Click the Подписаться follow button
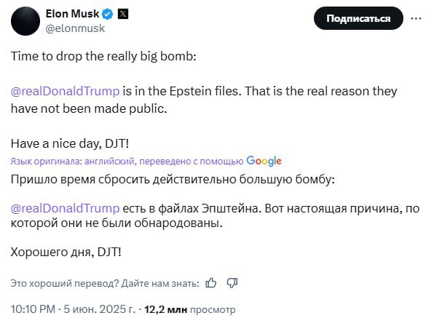 [358, 18]
